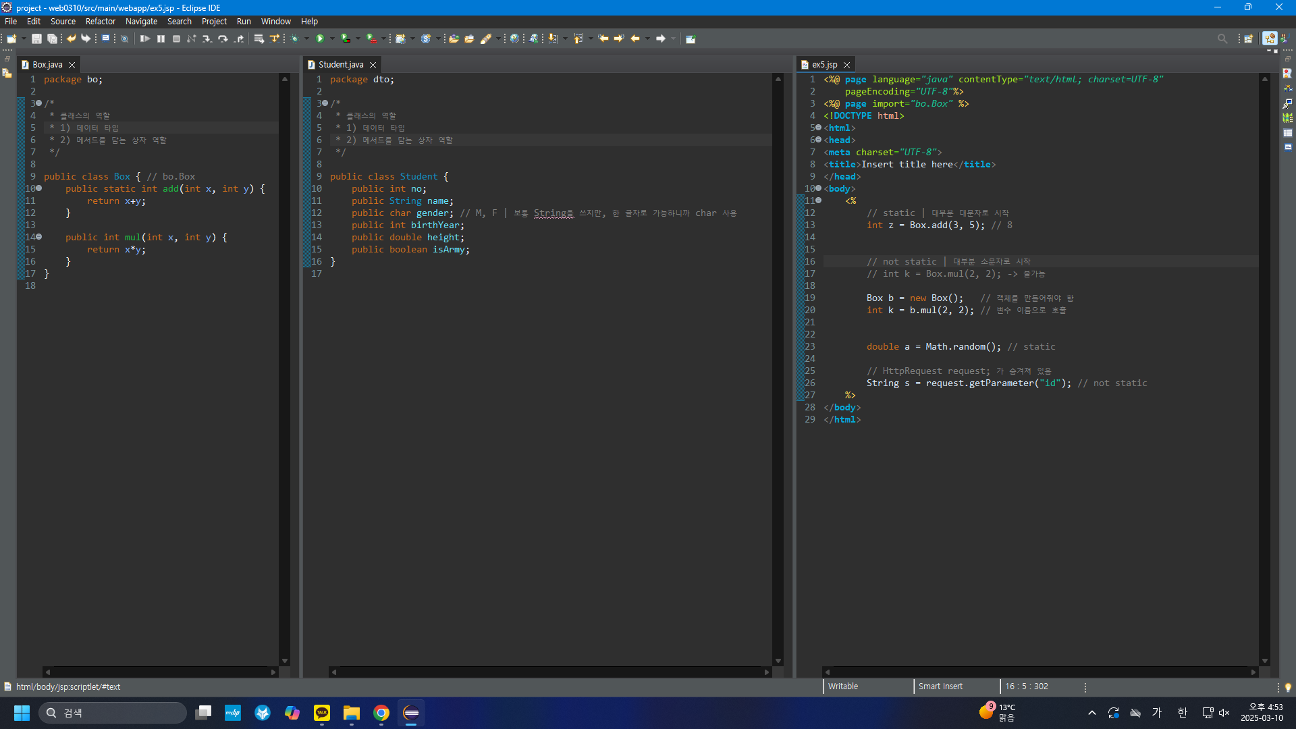Toggle comment fold at Student.java line 3
Screen dimensions: 1296x729
[325, 103]
